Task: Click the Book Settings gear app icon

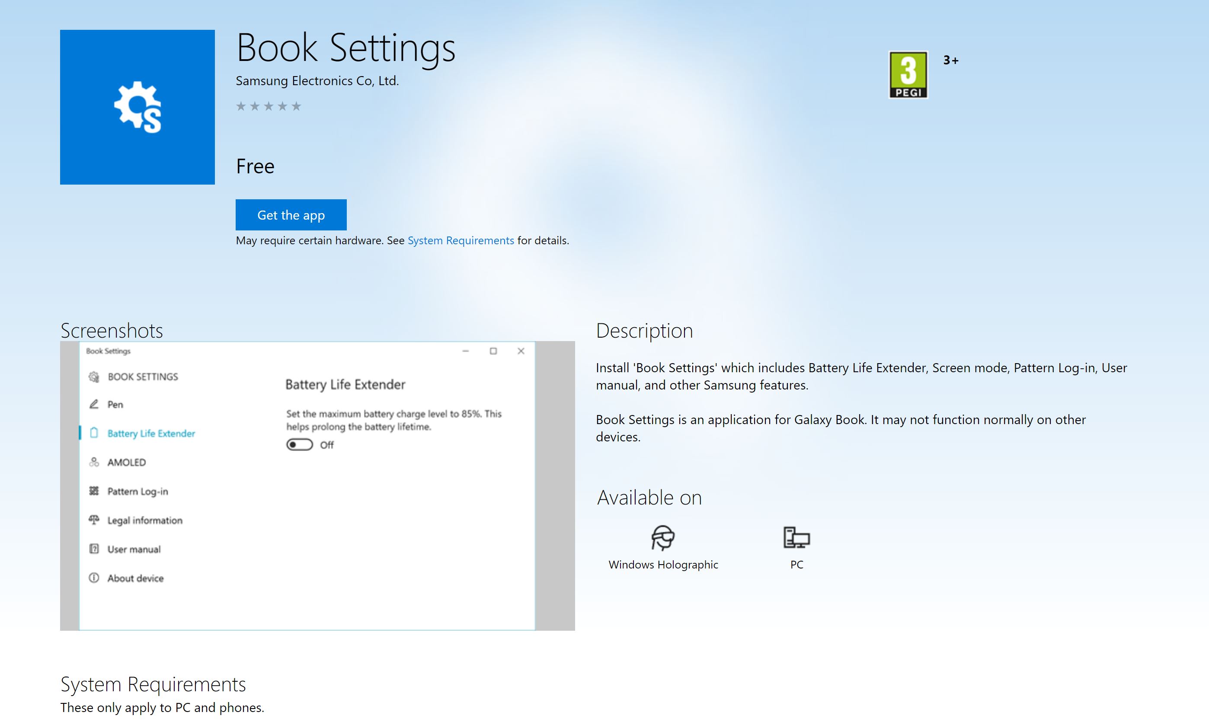Action: click(138, 107)
